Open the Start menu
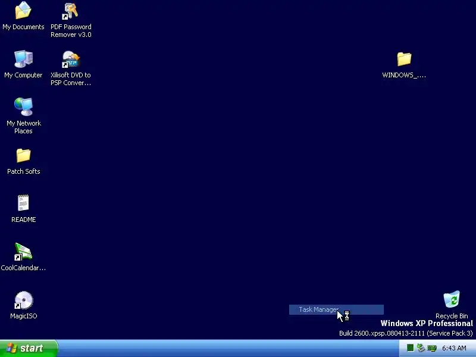Image resolution: width=476 pixels, height=357 pixels. tap(29, 348)
